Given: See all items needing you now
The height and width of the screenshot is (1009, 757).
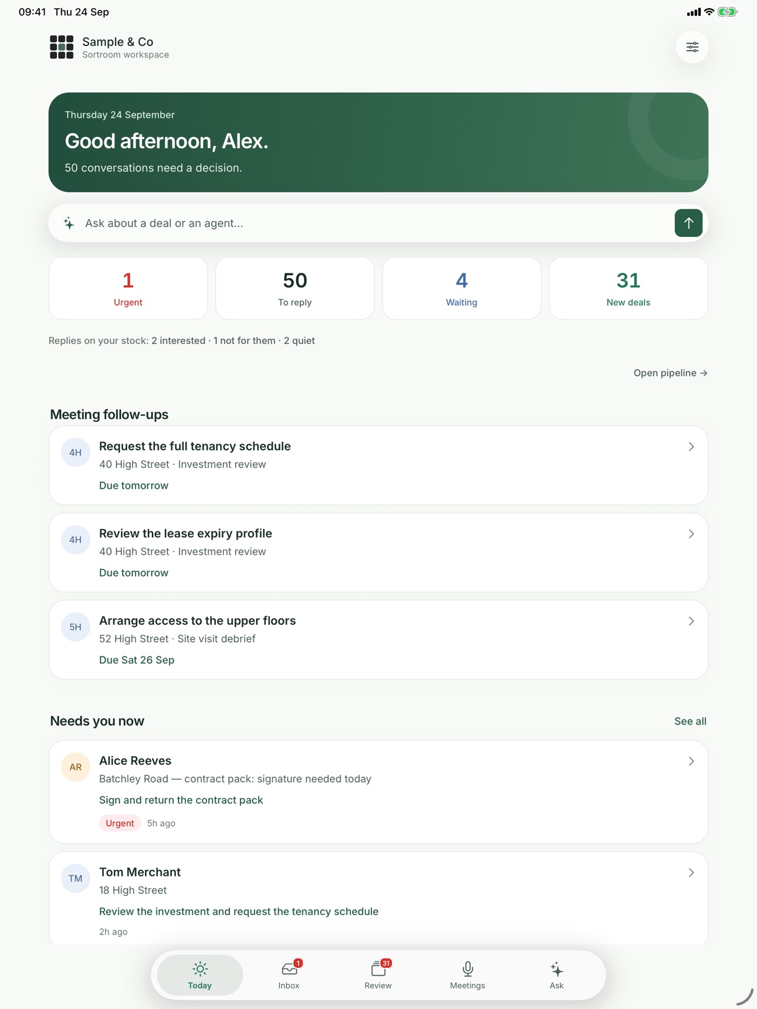Looking at the screenshot, I should 690,722.
